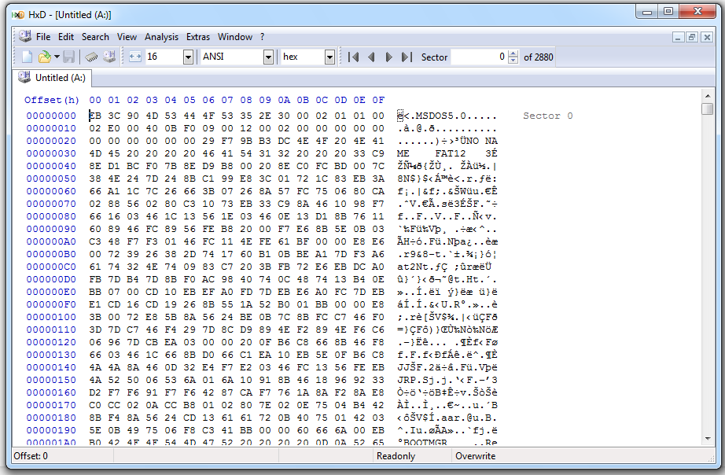Click offset label 000000A0

pyautogui.click(x=51, y=241)
